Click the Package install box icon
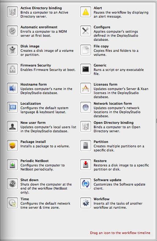157x241 pixels. (x=12, y=145)
